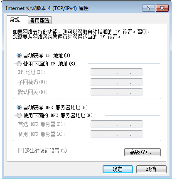Click the 备用 DNS 服务器 field
This screenshot has width=172, height=179.
[116, 134]
